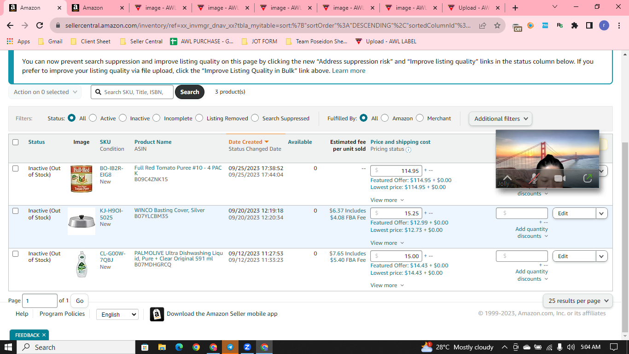Open File Explorer from the taskbar
629x354 pixels.
coord(162,347)
